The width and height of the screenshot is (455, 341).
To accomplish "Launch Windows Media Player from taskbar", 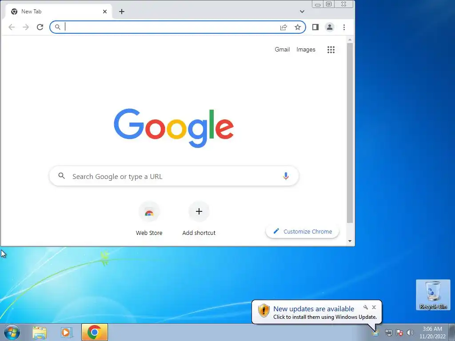I will [x=67, y=332].
